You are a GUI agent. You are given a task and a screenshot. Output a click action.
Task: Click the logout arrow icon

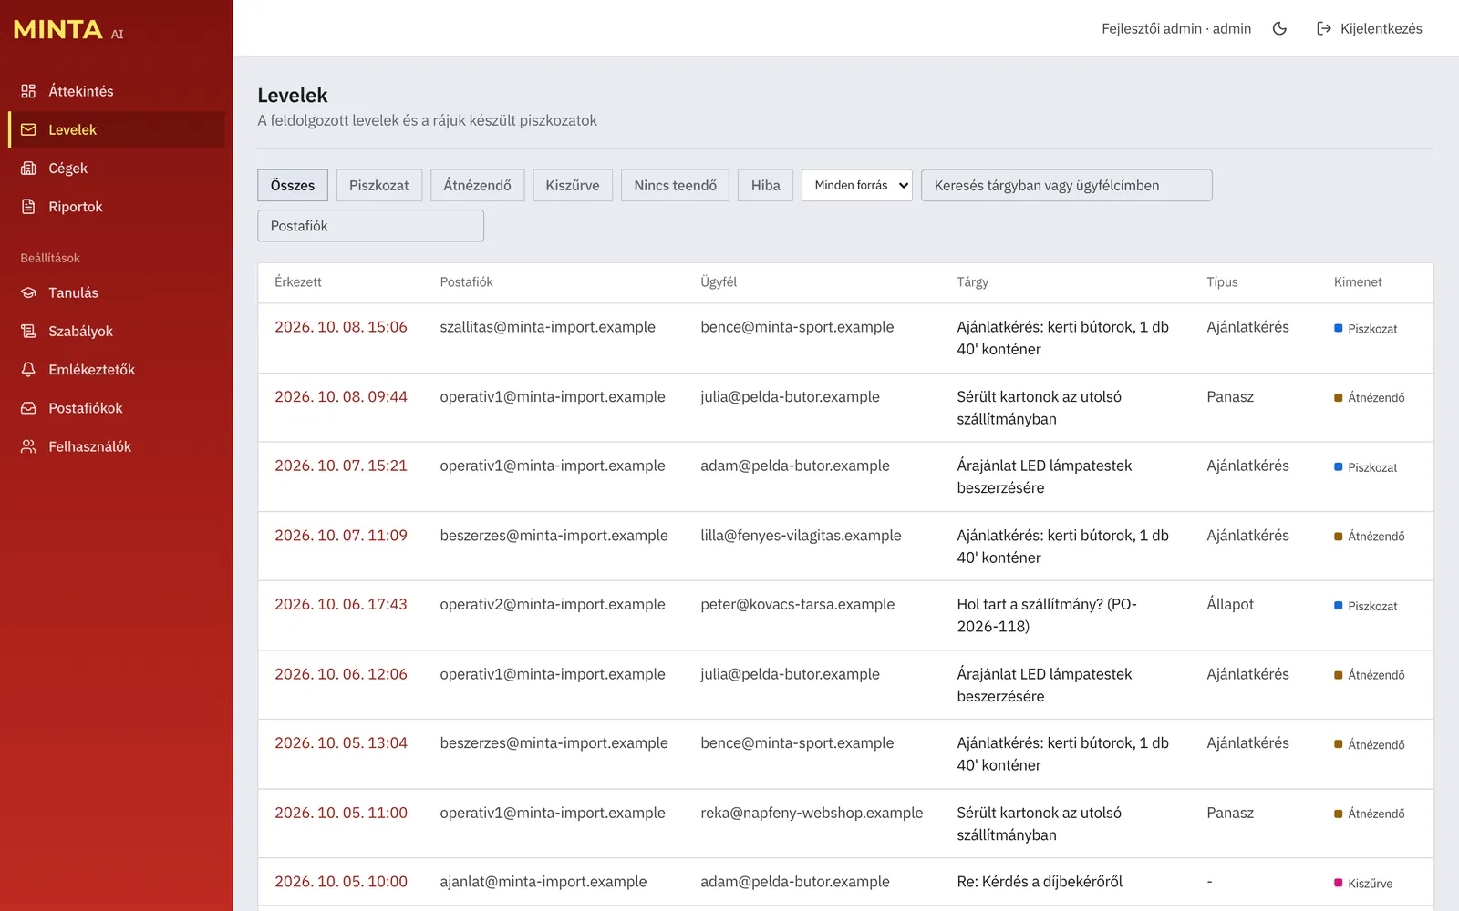pos(1324,28)
